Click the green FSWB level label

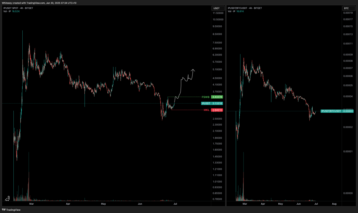[206, 97]
